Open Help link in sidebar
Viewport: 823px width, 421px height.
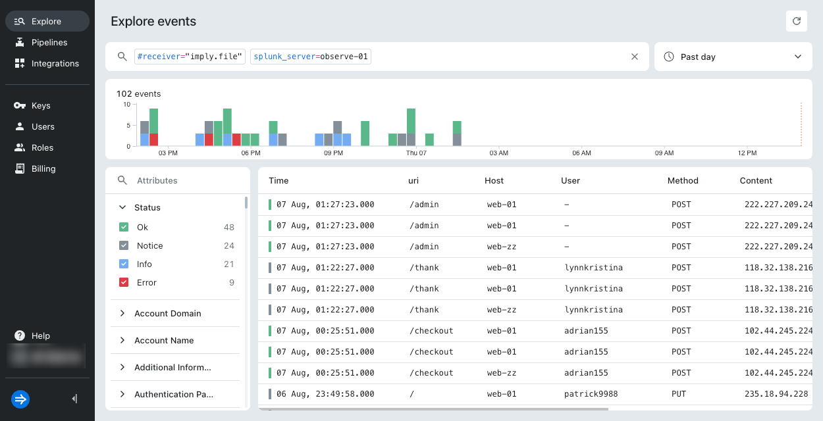(47, 335)
